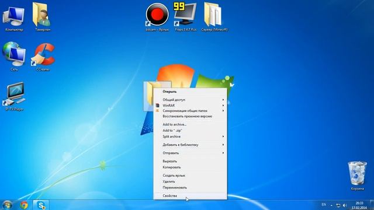Screen dimensions: 374x210
Task: Expand the WinRAR submenu entry
Action: pyautogui.click(x=190, y=106)
